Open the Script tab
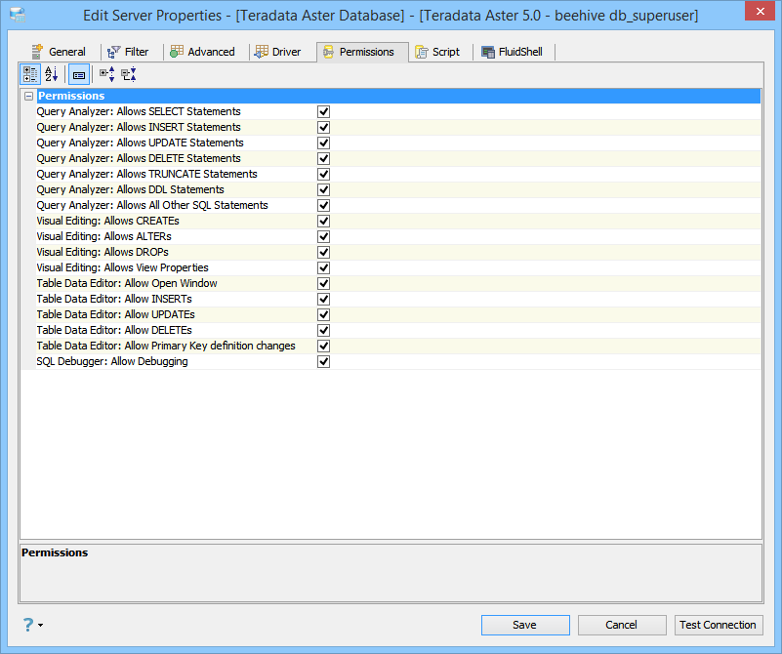Image resolution: width=782 pixels, height=654 pixels. [x=437, y=52]
